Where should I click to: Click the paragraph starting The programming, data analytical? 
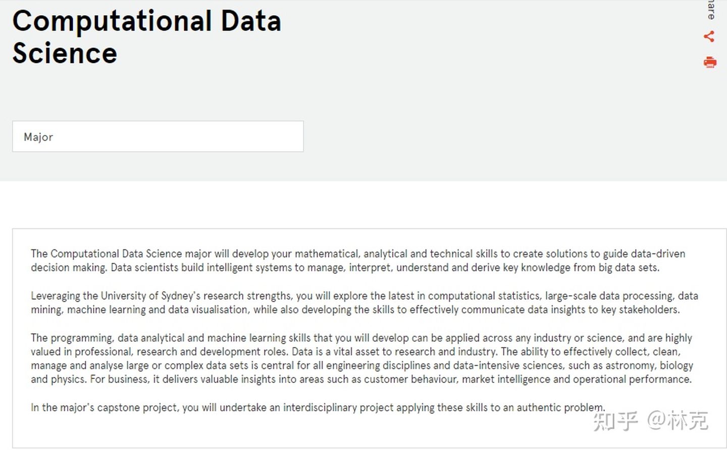pyautogui.click(x=362, y=358)
